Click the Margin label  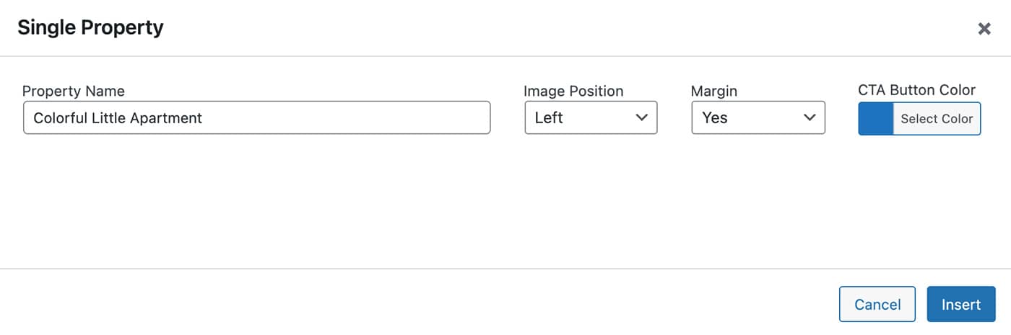[713, 91]
